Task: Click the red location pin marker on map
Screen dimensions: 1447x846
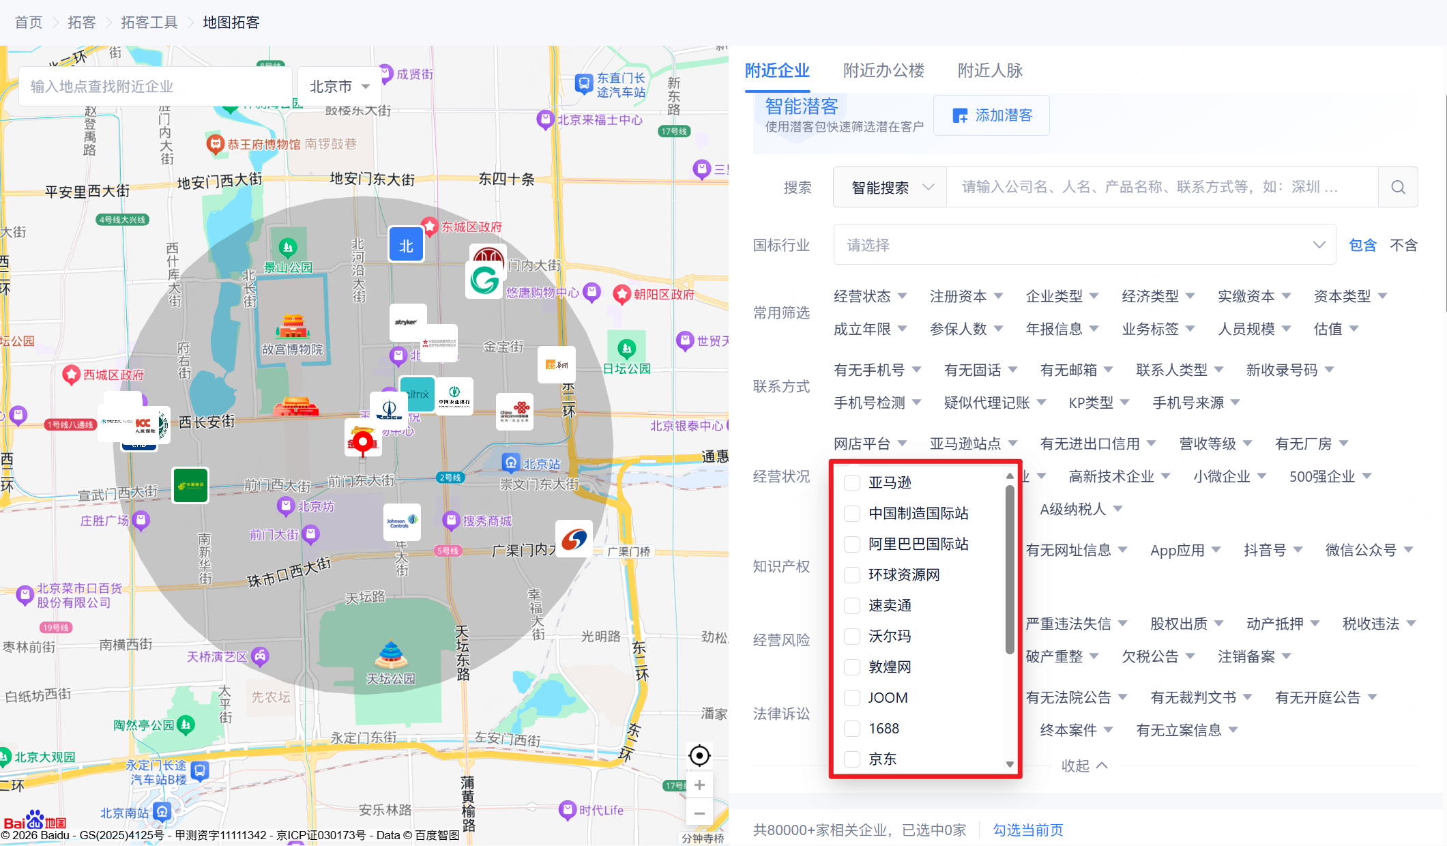Action: 362,441
